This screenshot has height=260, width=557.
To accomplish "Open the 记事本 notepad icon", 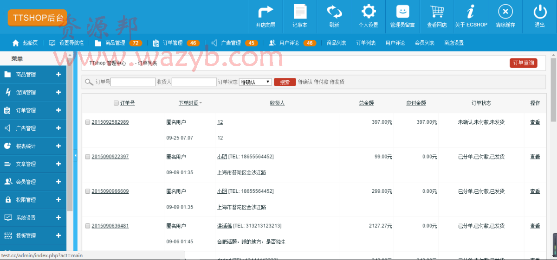I will pyautogui.click(x=300, y=12).
